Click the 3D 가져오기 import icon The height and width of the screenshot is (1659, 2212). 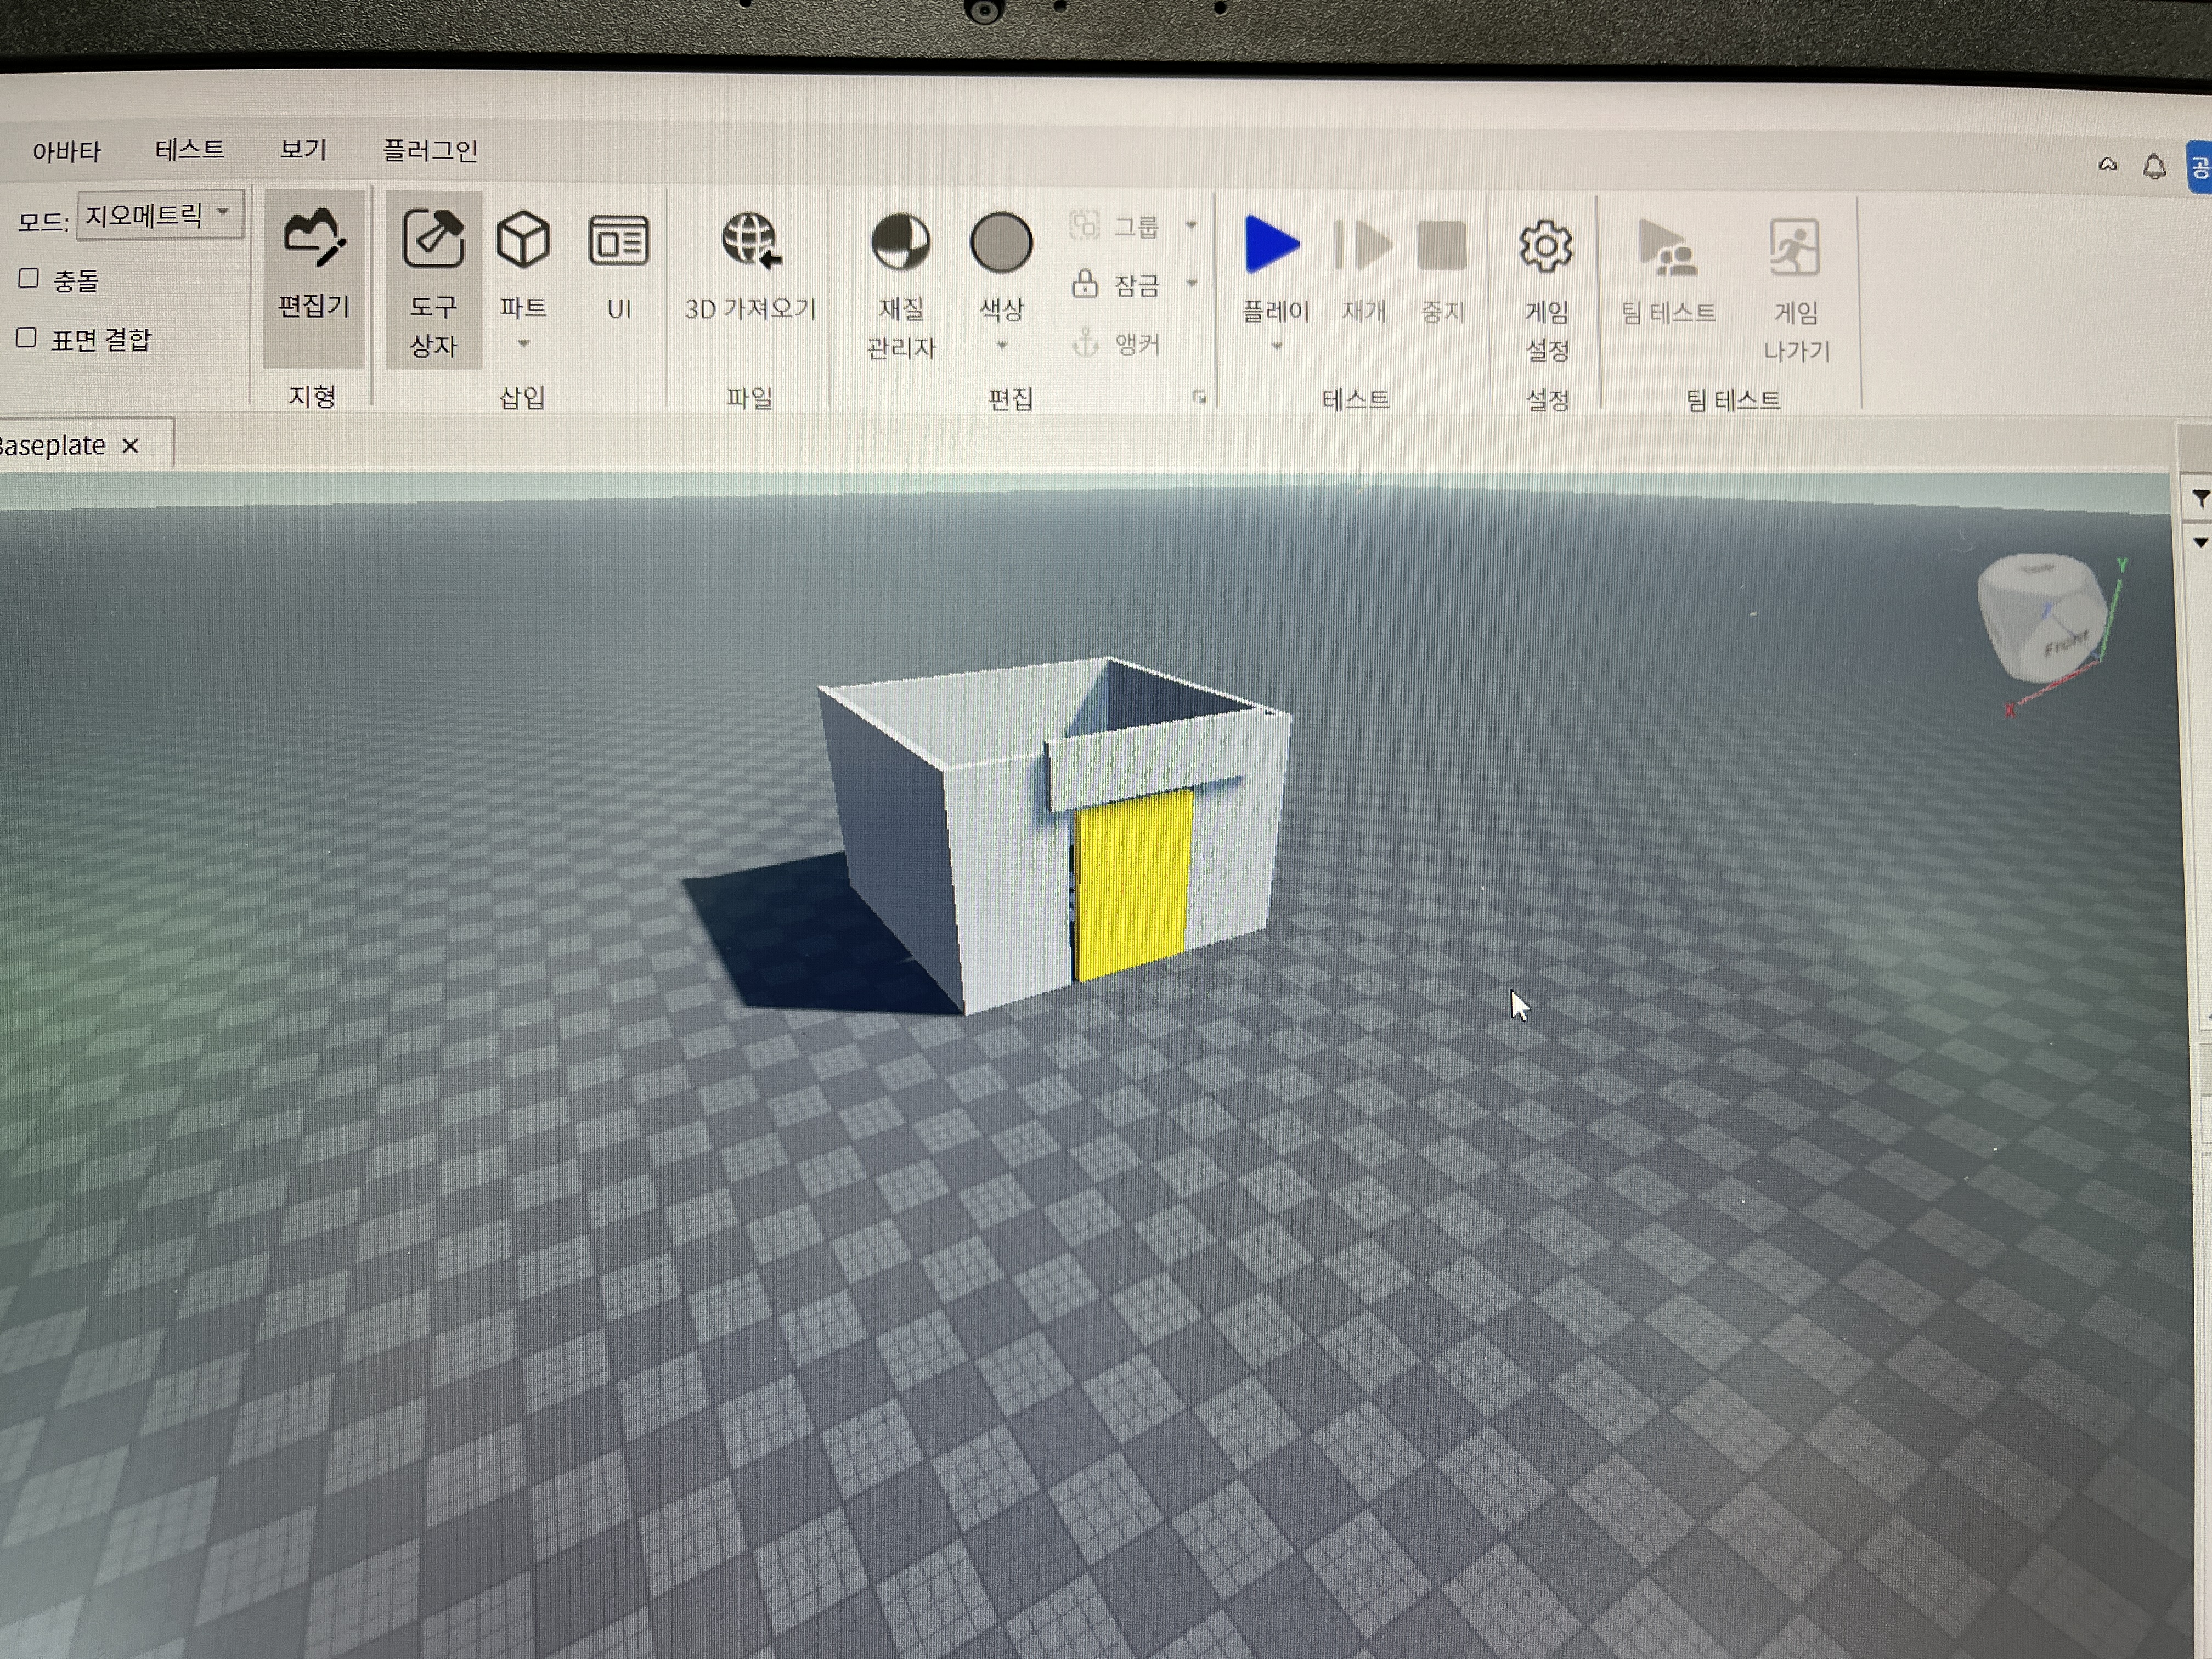(x=750, y=240)
